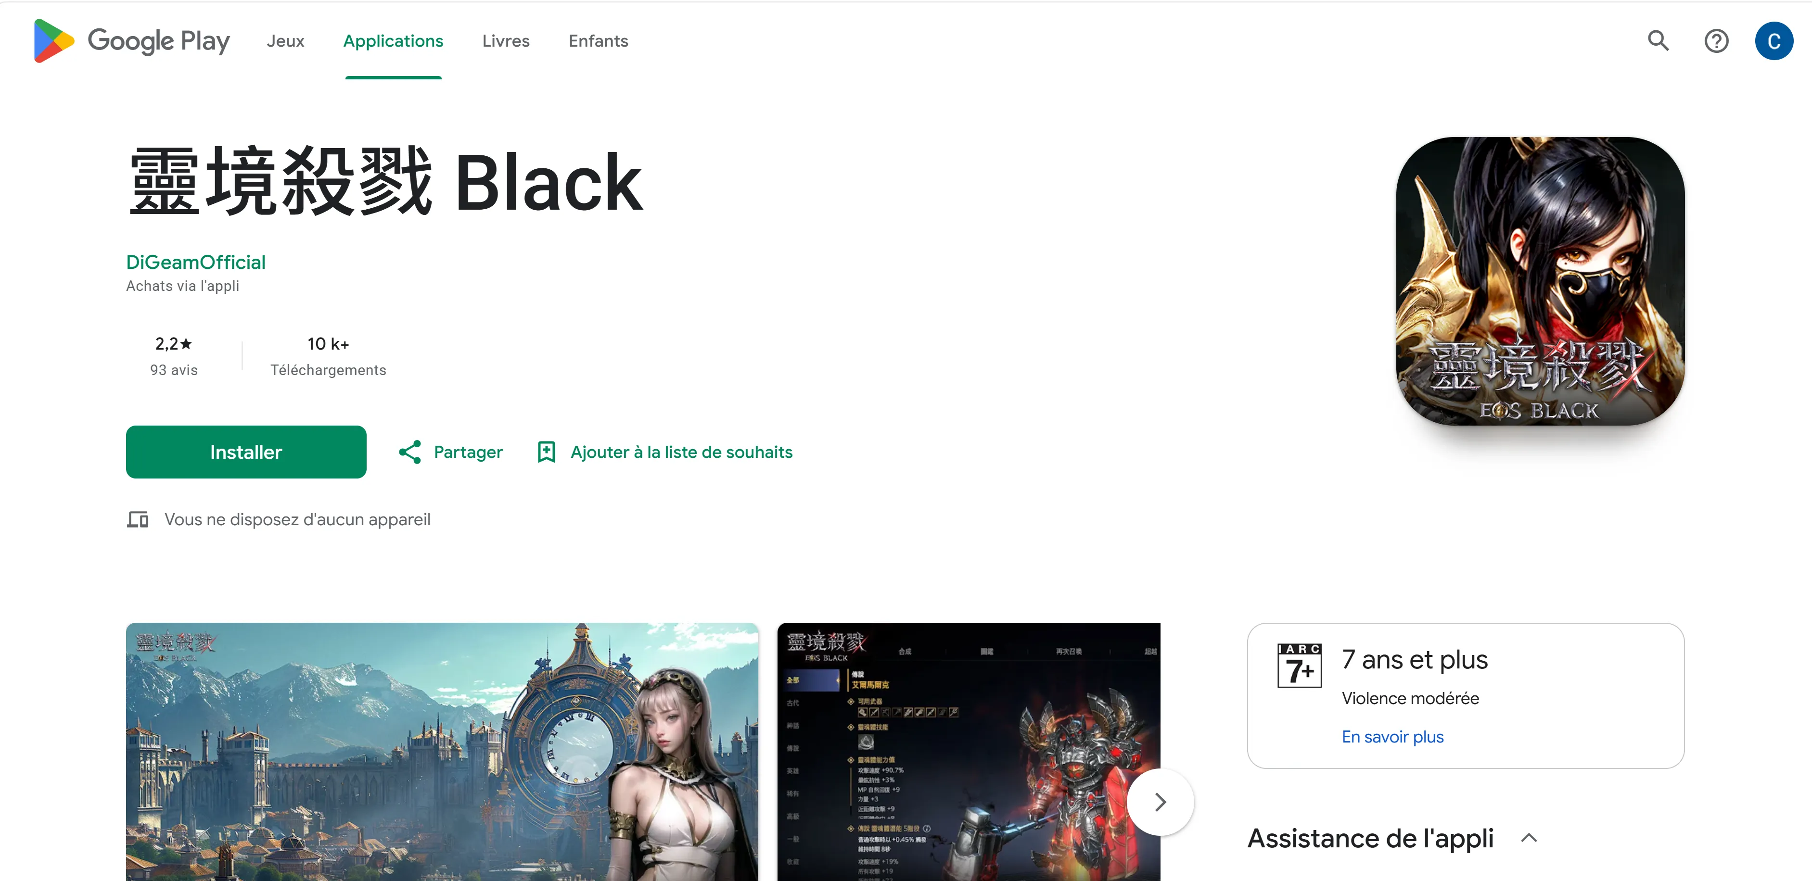Viewport: 1812px width, 881px height.
Task: Click the 10 k+ downloads figure
Action: point(329,344)
